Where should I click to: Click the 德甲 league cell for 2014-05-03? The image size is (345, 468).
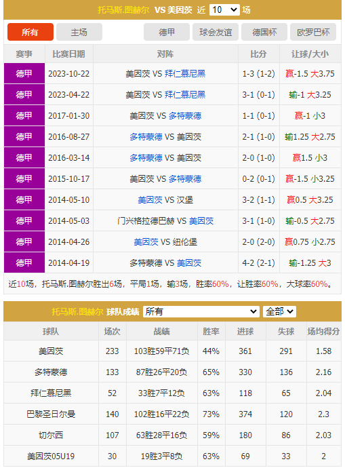[24, 221]
